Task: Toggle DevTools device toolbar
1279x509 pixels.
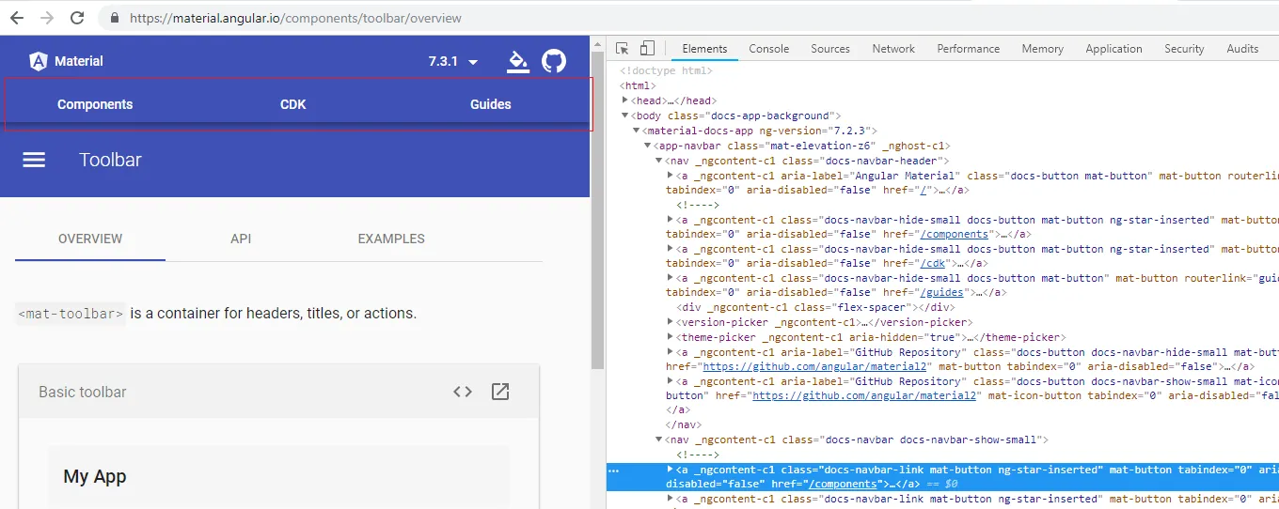Action: click(647, 49)
